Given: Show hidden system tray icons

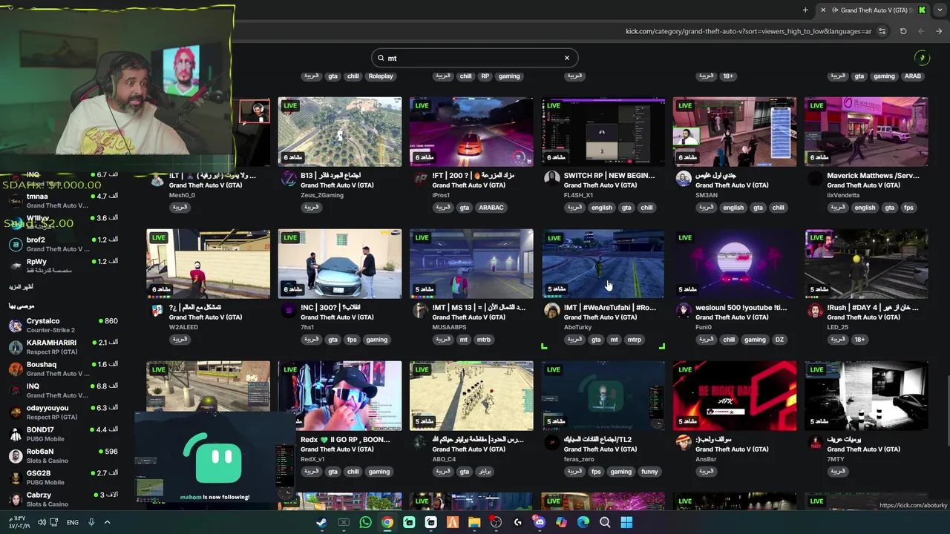Looking at the screenshot, I should click(x=107, y=522).
